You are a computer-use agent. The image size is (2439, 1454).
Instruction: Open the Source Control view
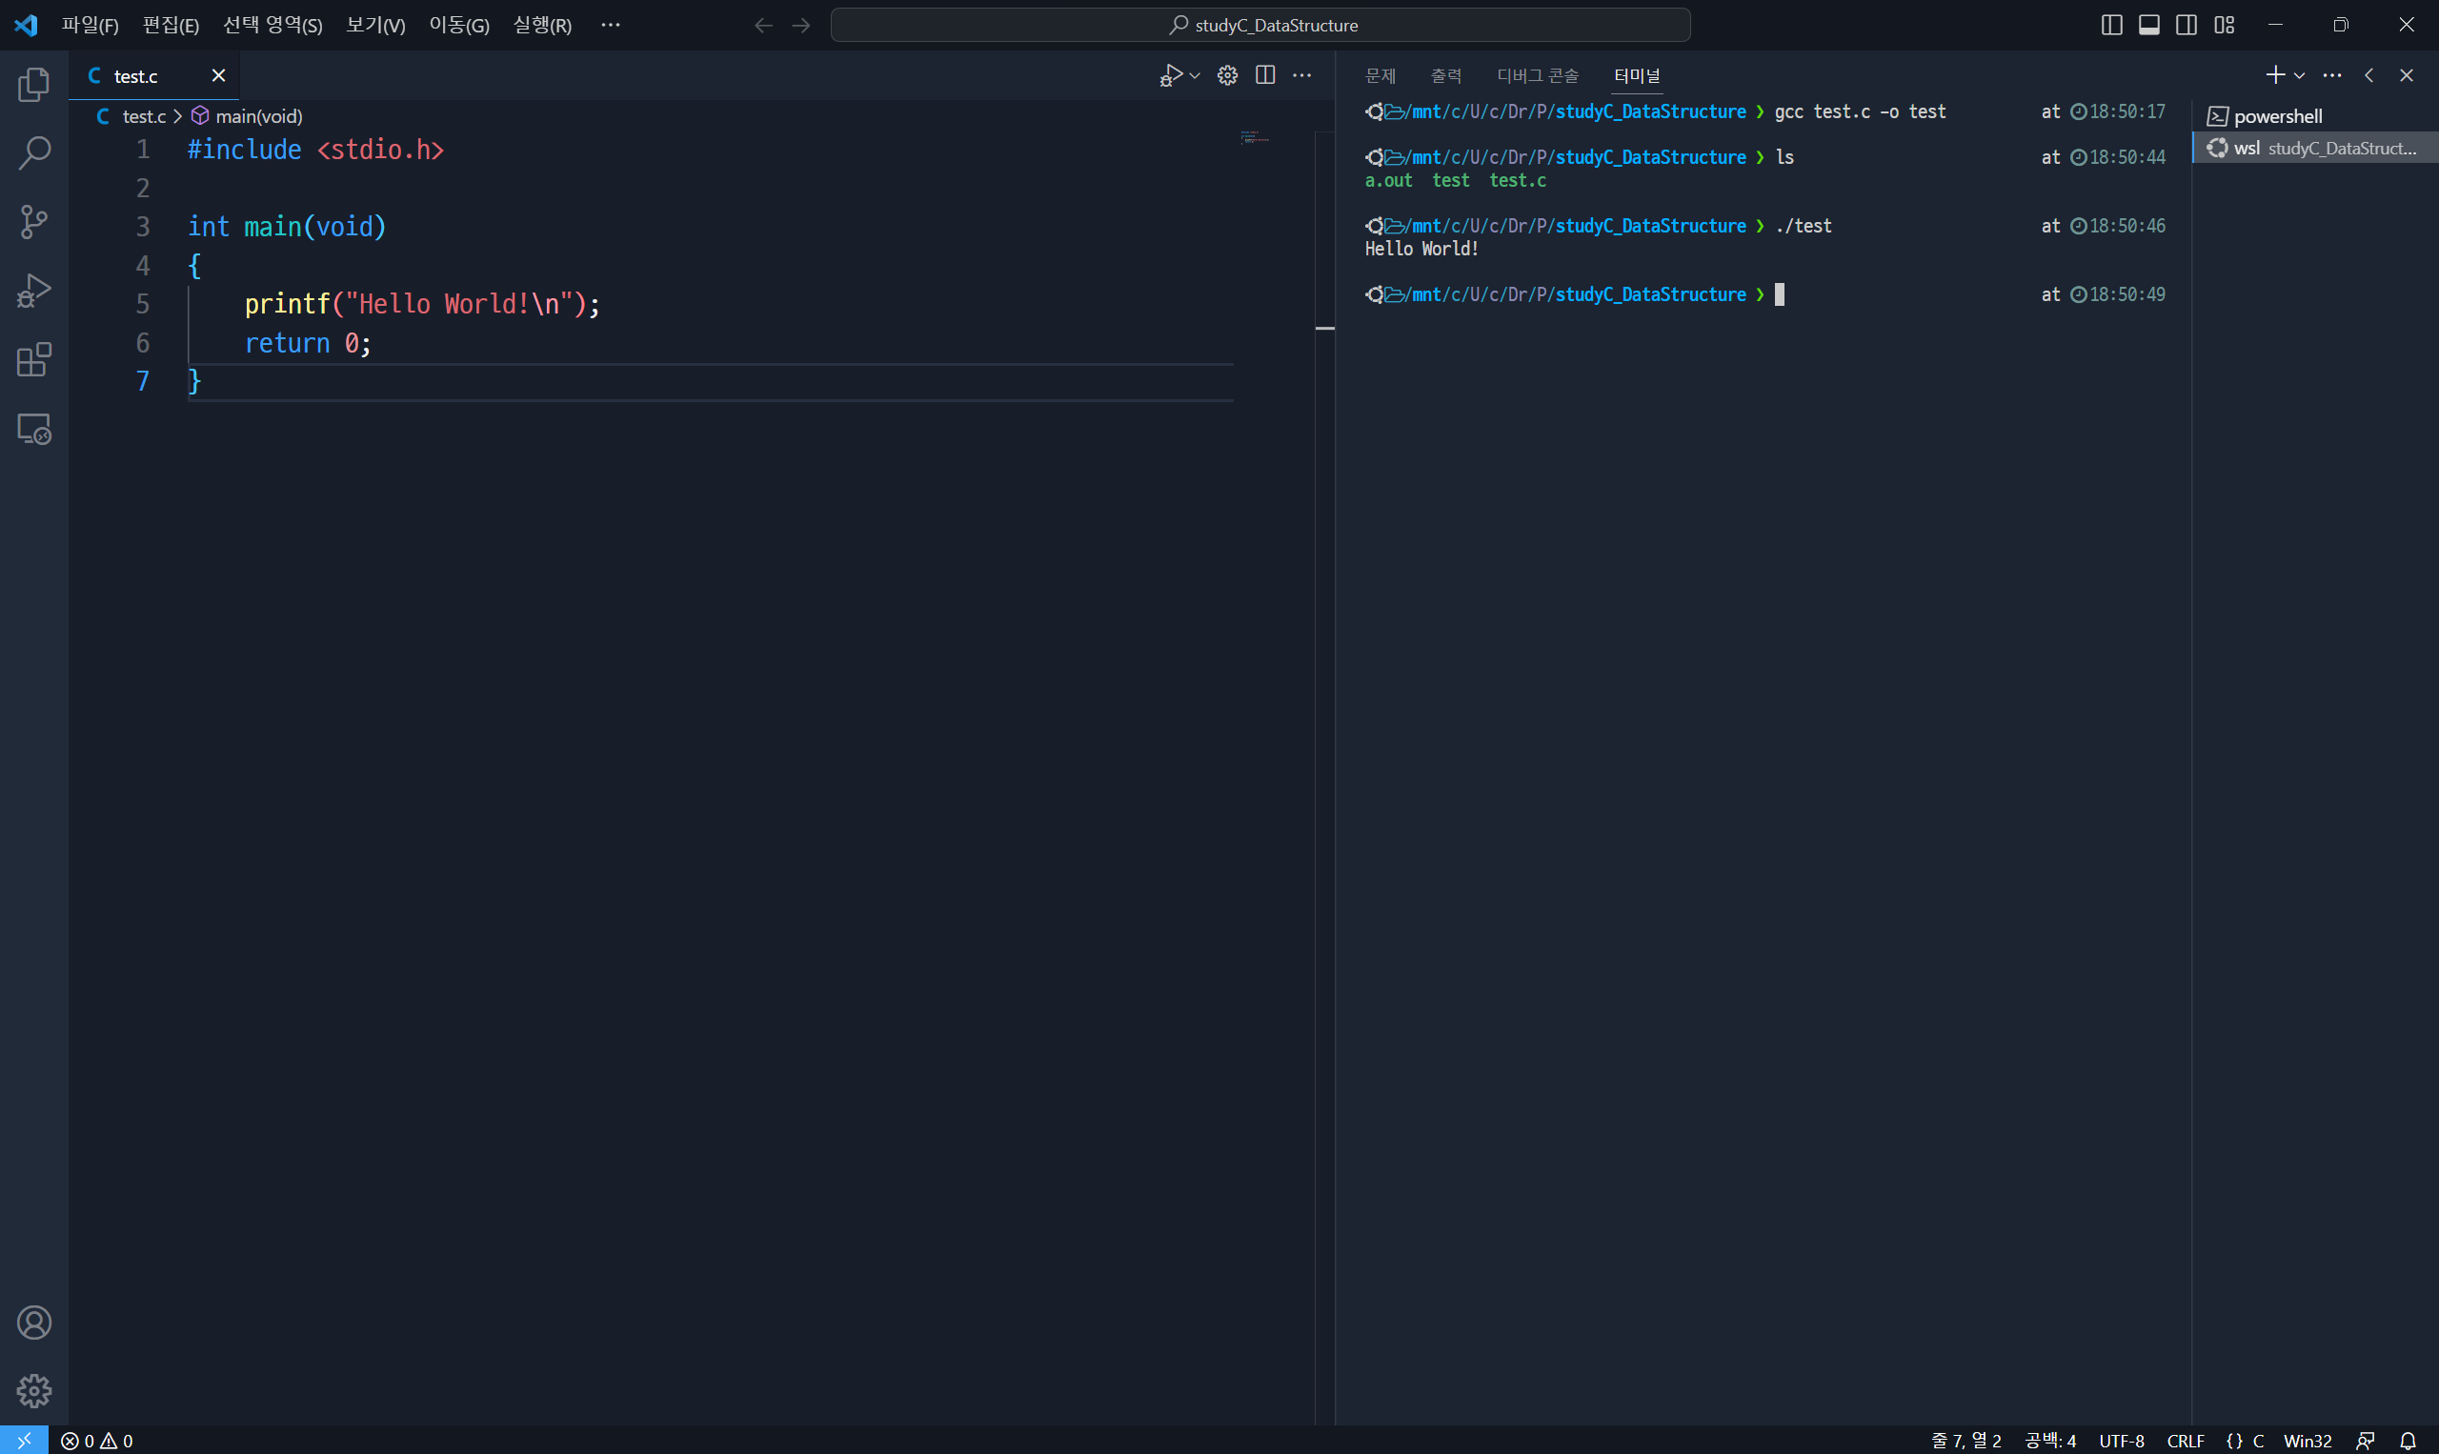point(34,221)
